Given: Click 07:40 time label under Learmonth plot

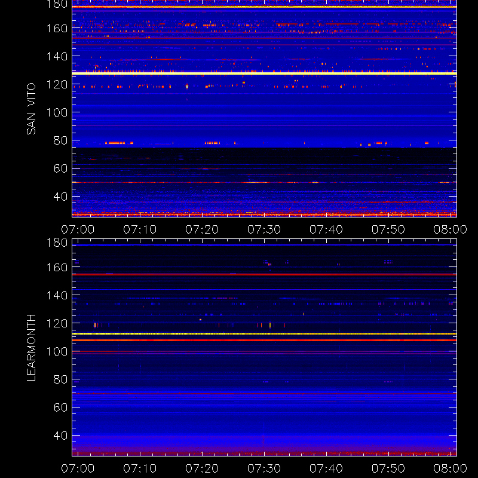Looking at the screenshot, I should [326, 468].
